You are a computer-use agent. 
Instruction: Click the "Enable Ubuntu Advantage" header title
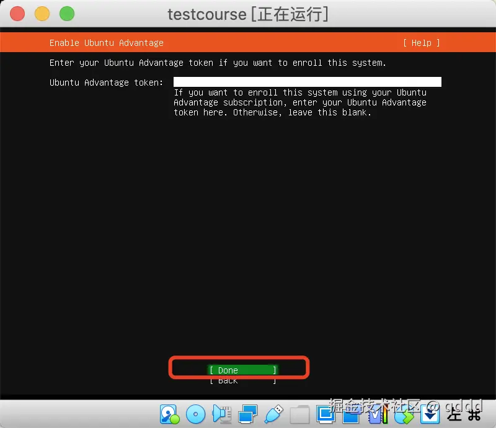[x=106, y=43]
